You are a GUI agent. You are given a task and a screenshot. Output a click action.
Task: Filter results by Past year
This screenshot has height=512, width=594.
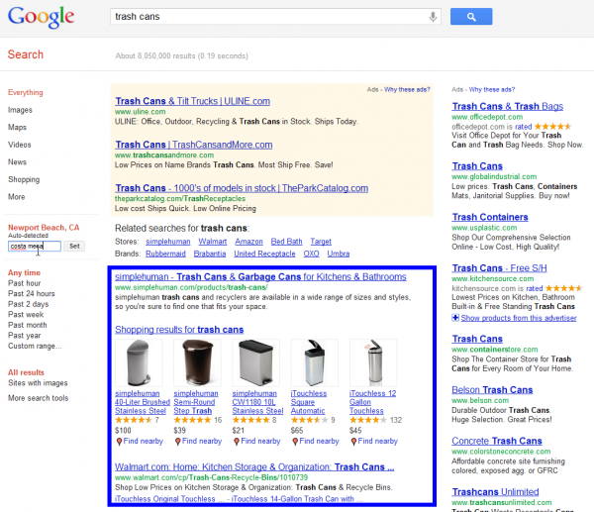(x=24, y=336)
